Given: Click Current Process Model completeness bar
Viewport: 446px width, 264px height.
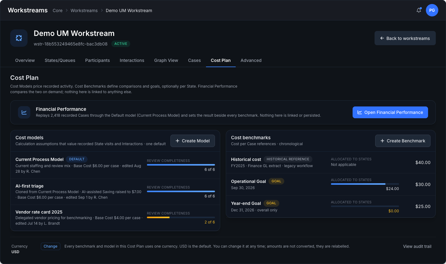Looking at the screenshot, I should [x=181, y=165].
